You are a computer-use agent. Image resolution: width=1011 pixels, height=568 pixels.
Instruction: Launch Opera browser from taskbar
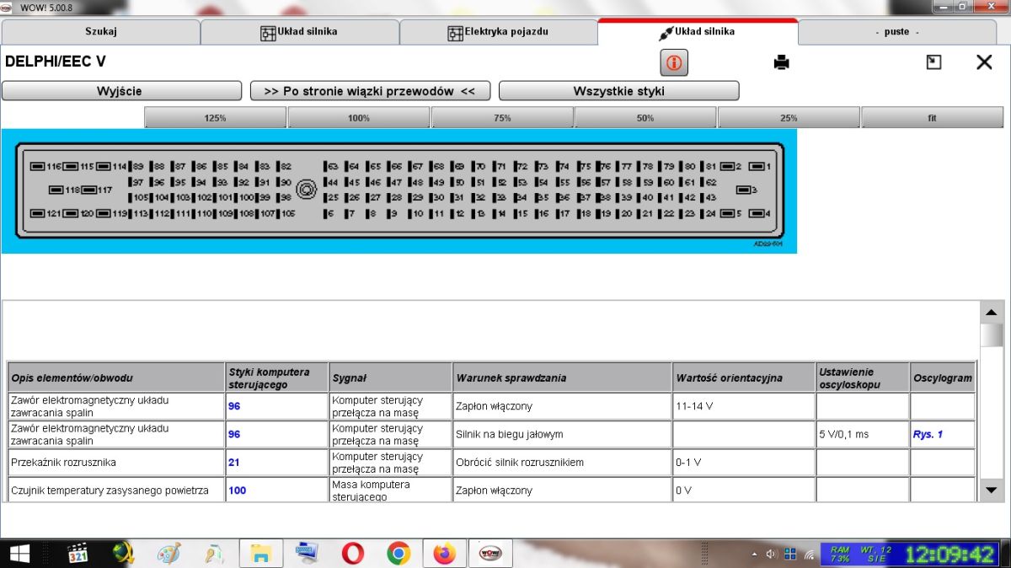click(353, 554)
